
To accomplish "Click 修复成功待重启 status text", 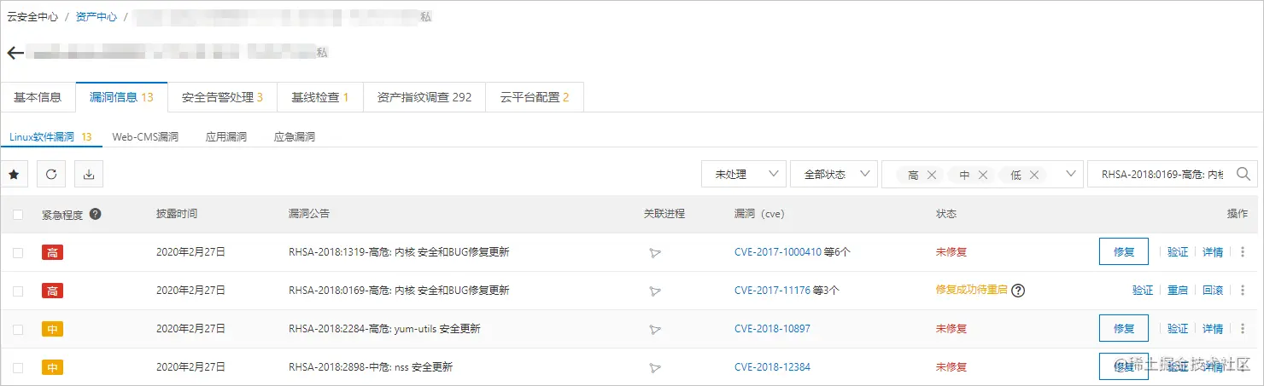I will [x=971, y=291].
